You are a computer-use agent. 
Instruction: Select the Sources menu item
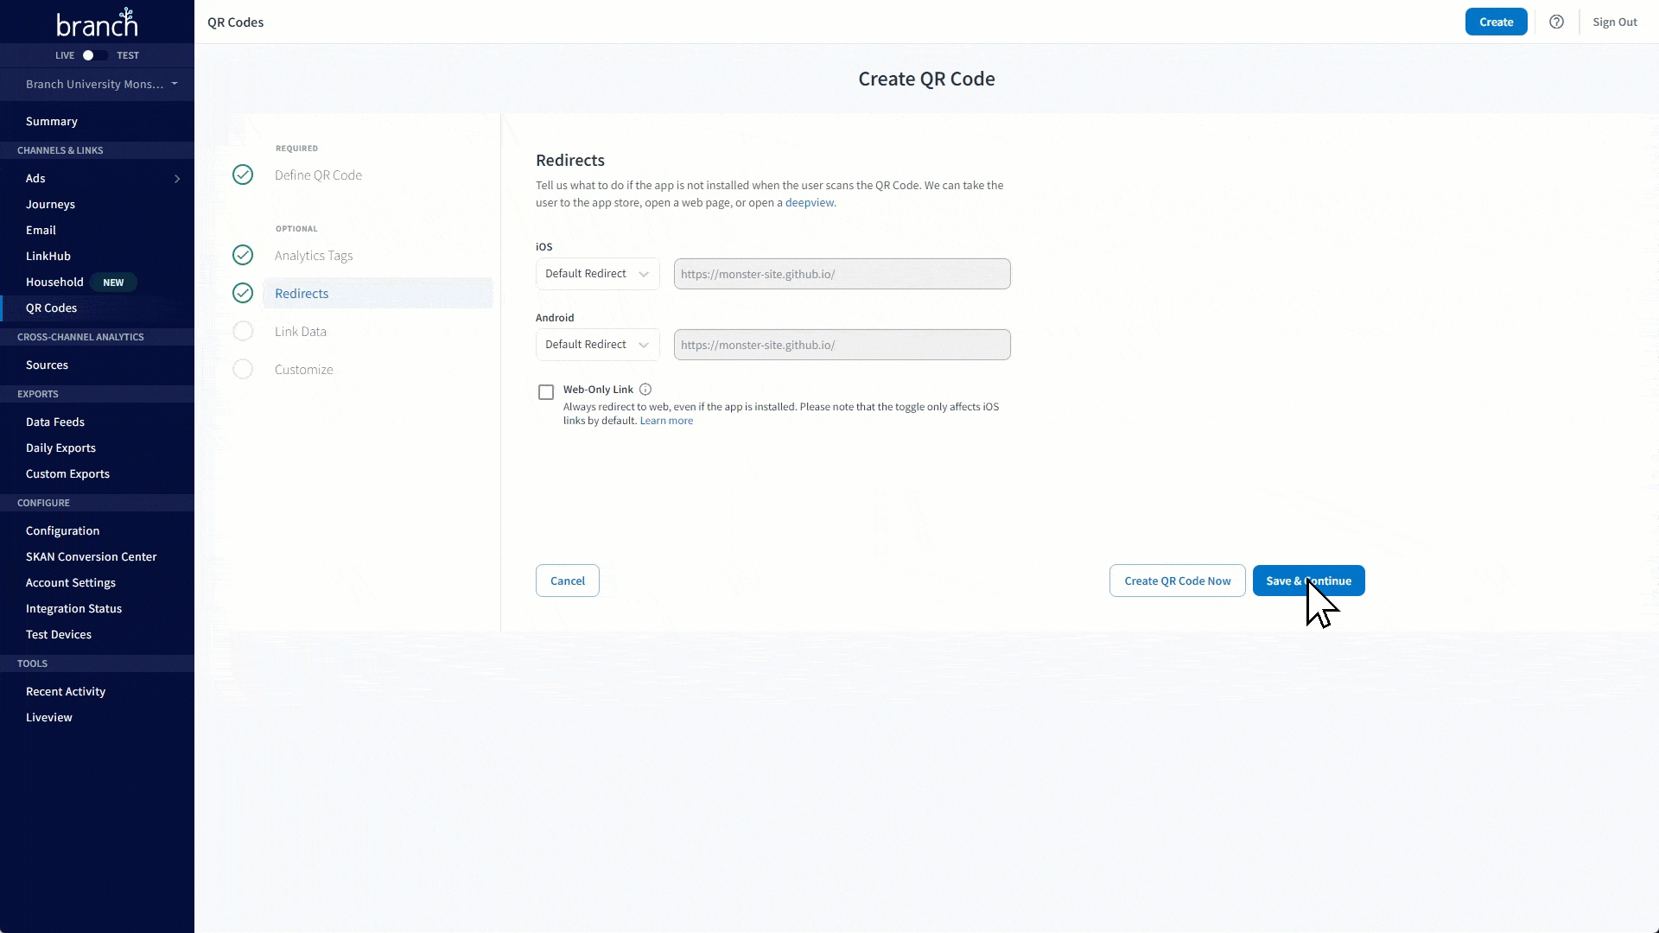(x=47, y=365)
